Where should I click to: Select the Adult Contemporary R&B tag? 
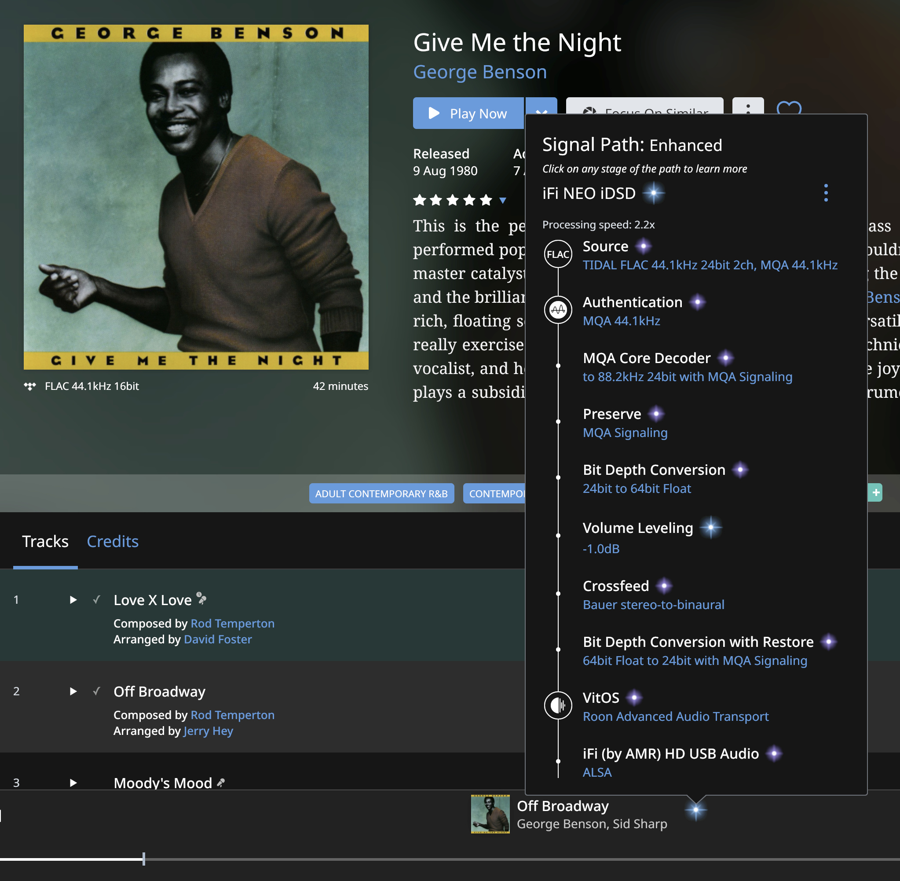(381, 494)
